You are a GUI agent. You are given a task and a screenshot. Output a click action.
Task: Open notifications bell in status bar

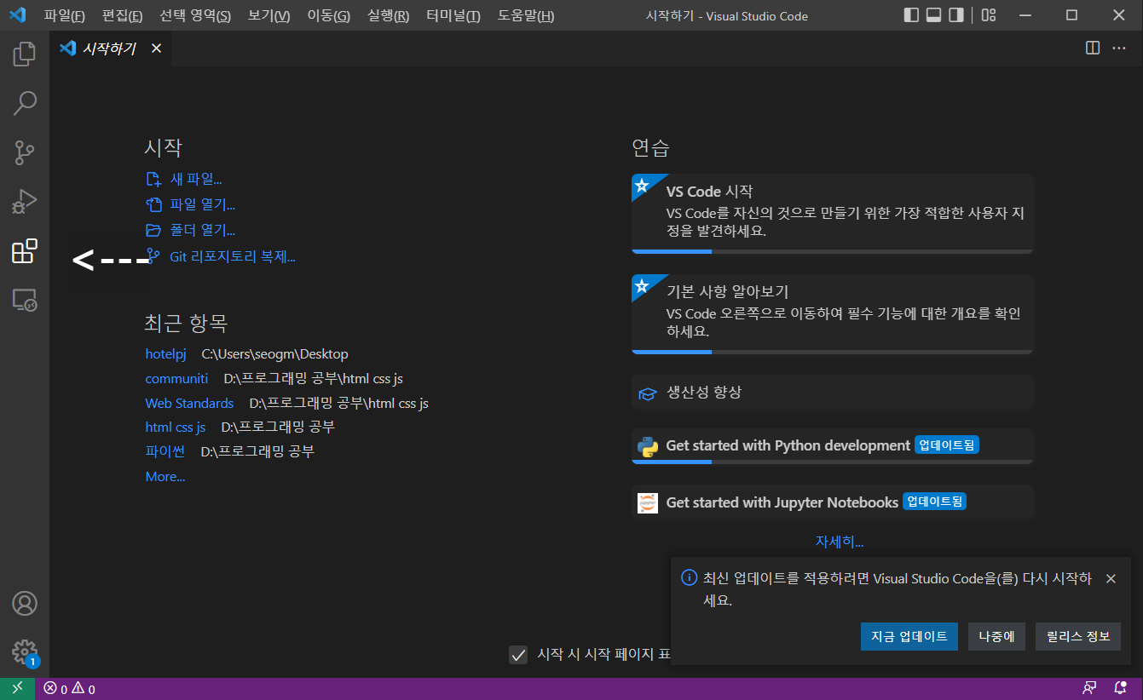click(1121, 688)
